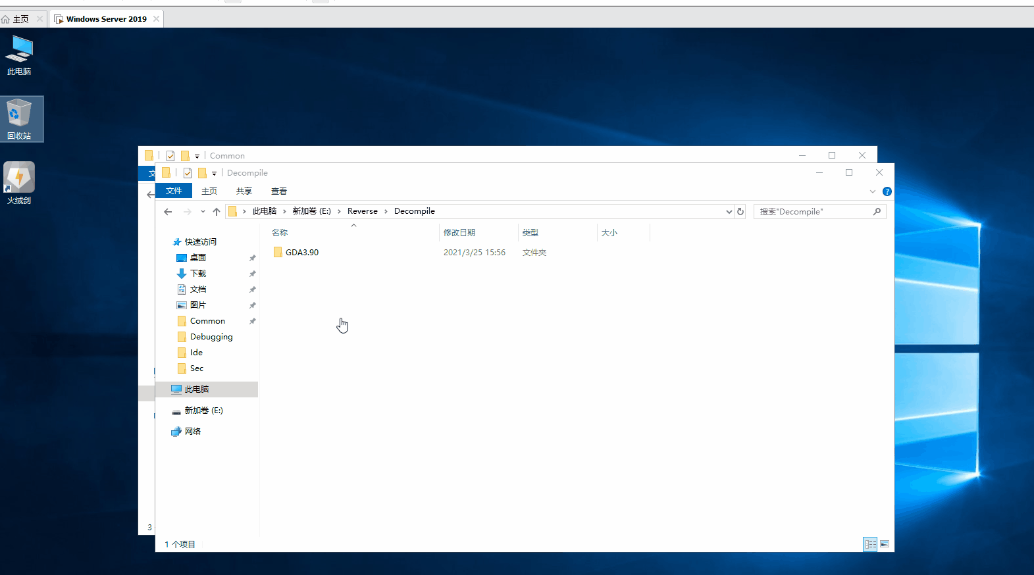1034x575 pixels.
Task: Maximize the Common window
Action: coord(832,155)
